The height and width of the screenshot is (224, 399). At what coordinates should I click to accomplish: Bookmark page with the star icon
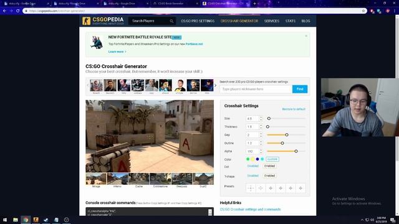point(363,11)
